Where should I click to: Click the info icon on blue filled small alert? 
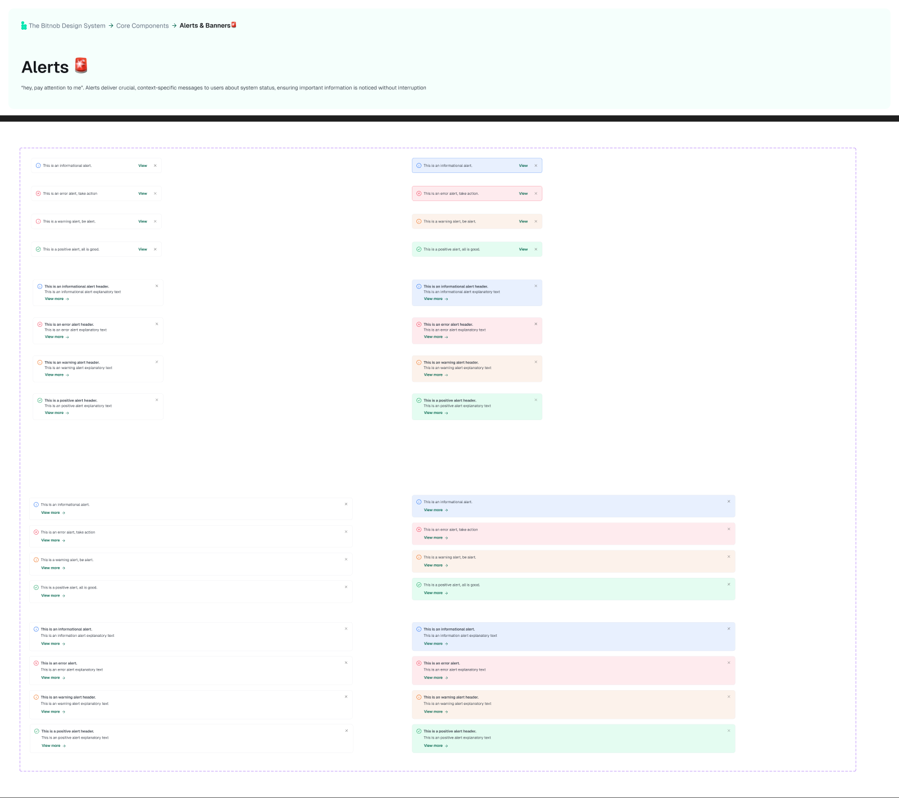click(419, 166)
